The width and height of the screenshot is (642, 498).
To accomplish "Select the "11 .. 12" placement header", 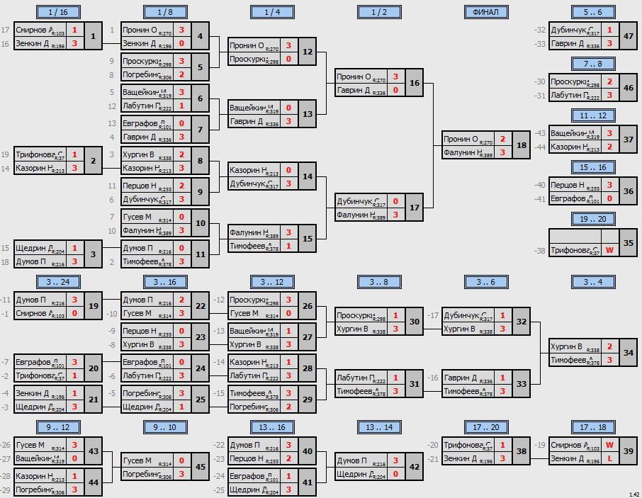I will 593,115.
